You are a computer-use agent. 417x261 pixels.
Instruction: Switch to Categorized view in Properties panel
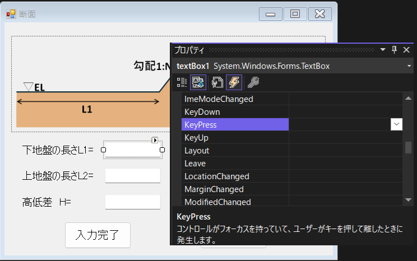coord(182,83)
